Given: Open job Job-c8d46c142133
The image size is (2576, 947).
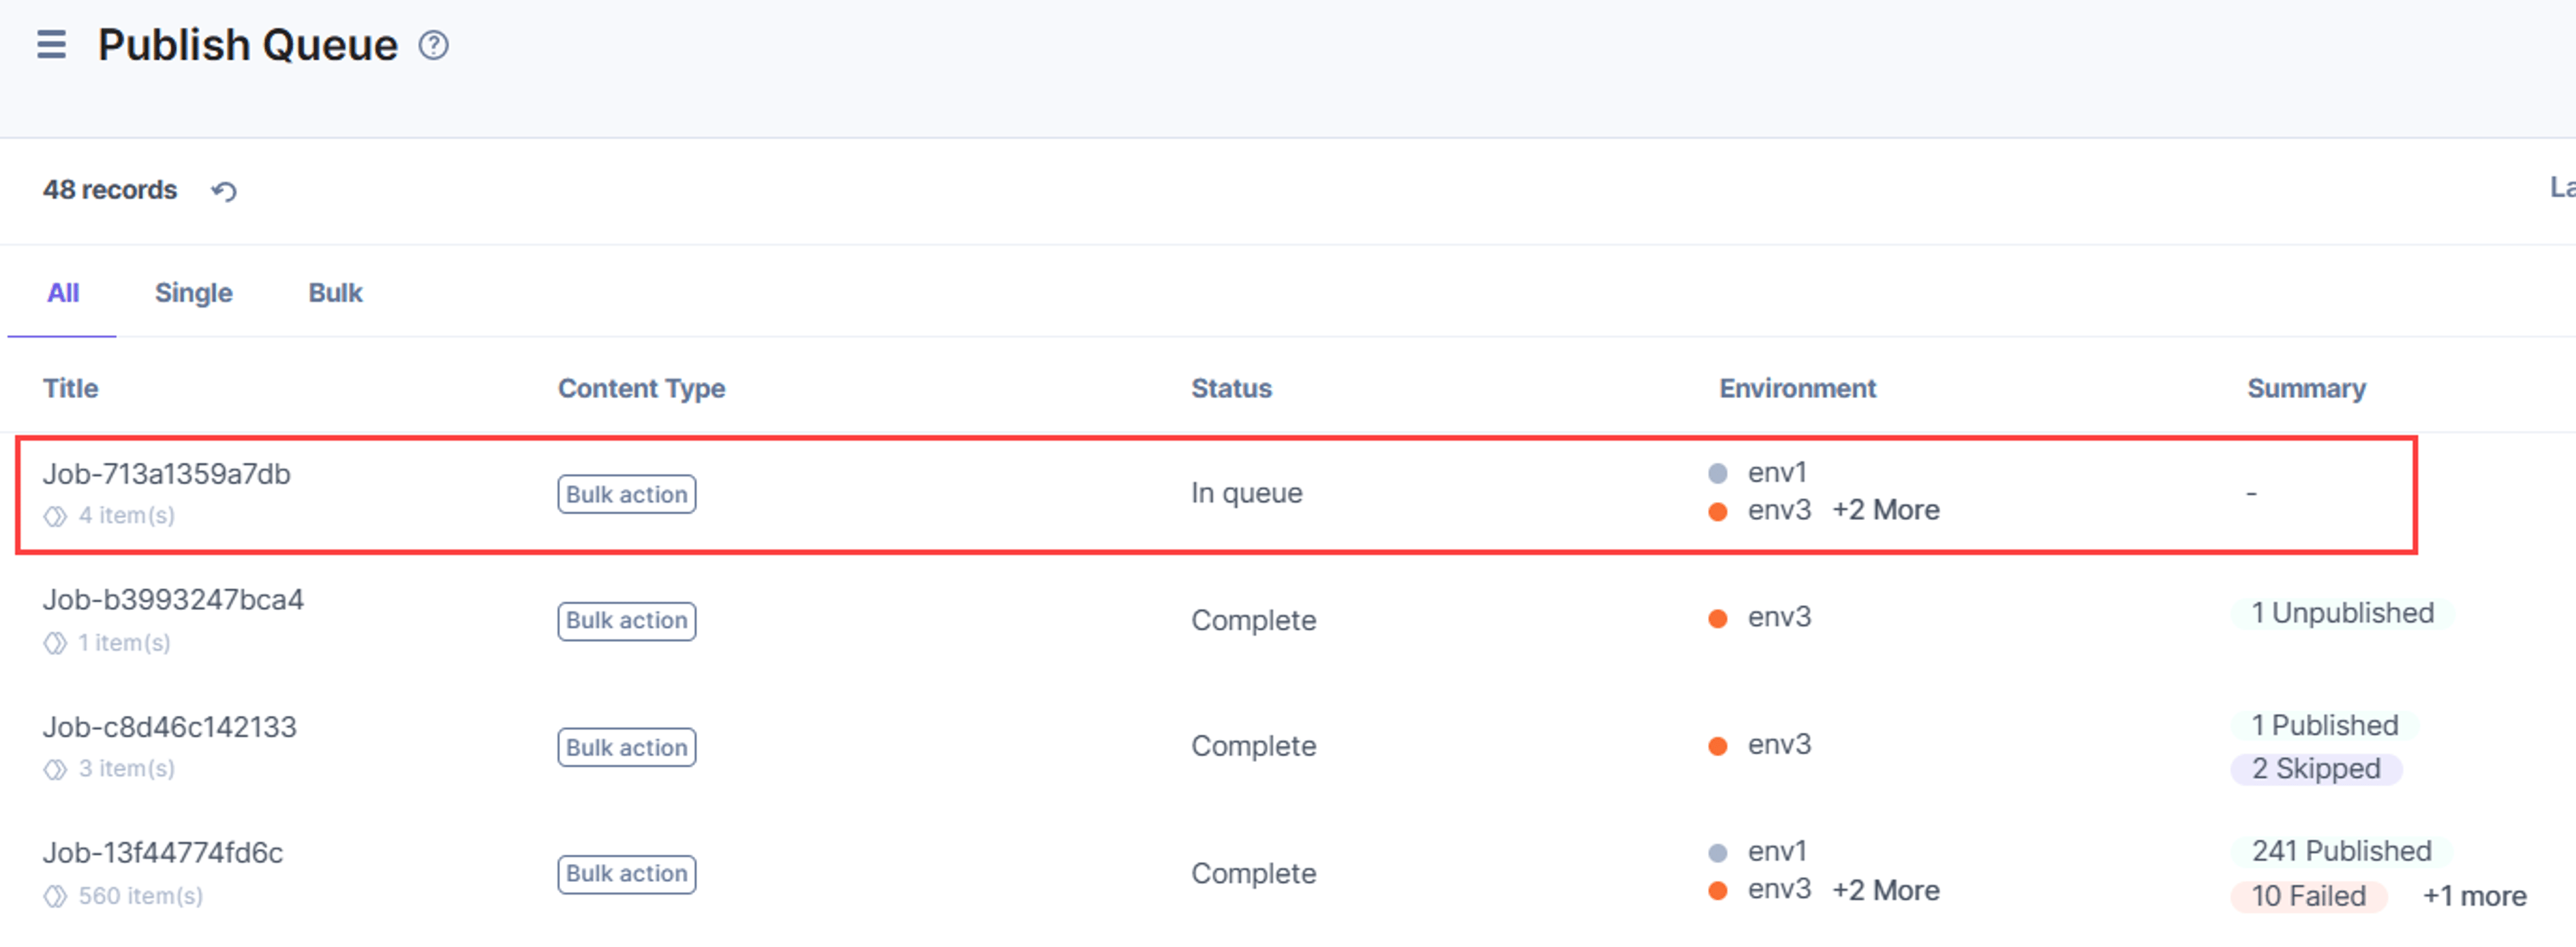Looking at the screenshot, I should (x=169, y=727).
